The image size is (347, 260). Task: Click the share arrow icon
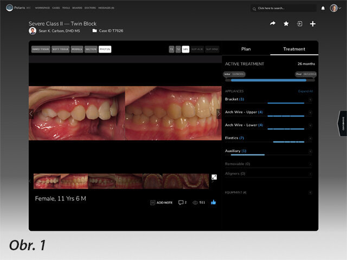[273, 24]
